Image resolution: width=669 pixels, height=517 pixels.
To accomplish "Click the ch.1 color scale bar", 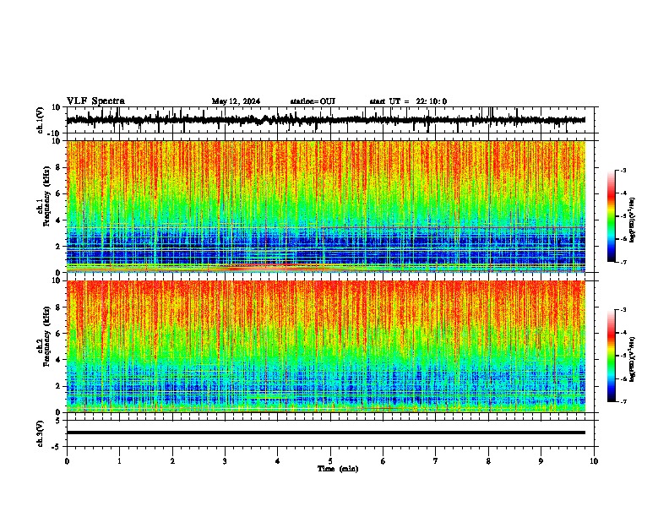I will (x=611, y=216).
